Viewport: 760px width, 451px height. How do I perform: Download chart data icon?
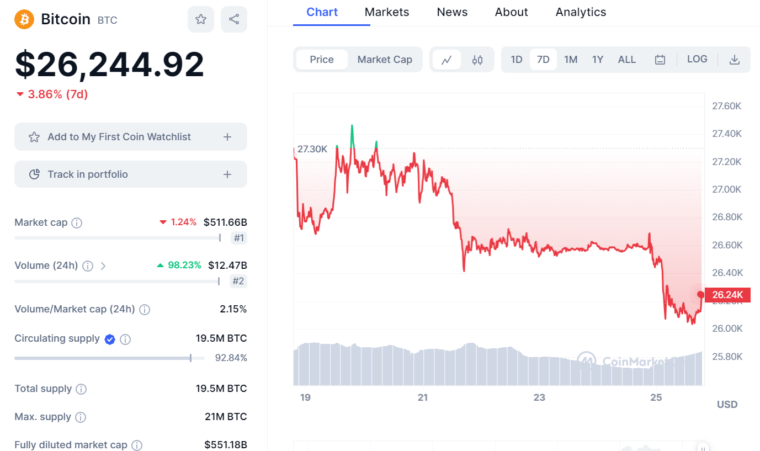click(734, 60)
